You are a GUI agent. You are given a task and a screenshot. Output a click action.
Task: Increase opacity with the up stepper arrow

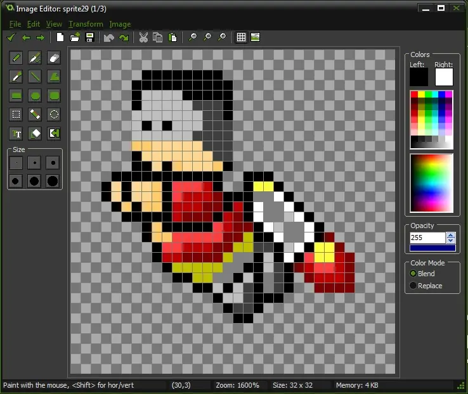point(451,235)
